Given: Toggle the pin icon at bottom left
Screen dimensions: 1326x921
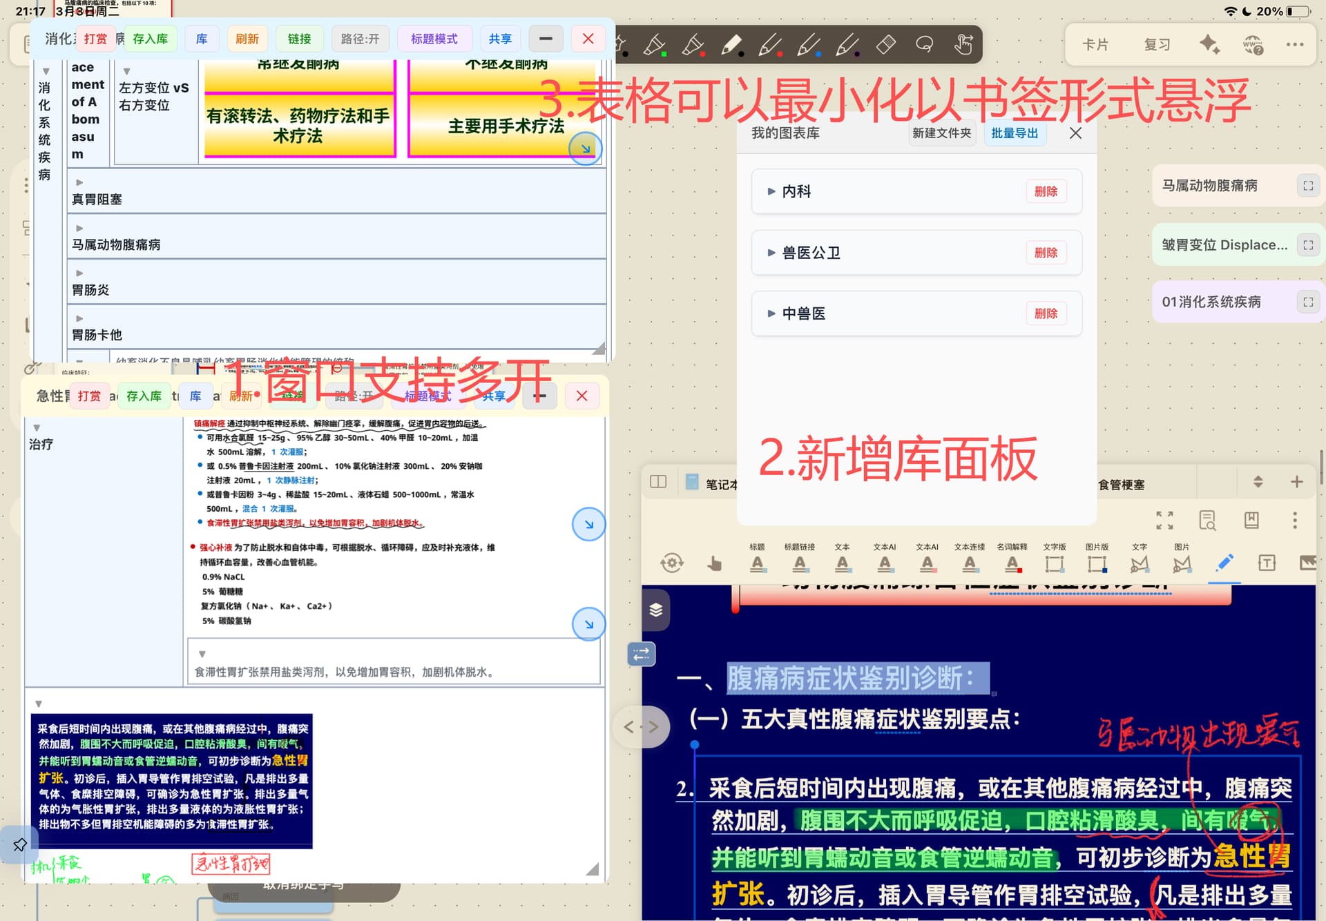Looking at the screenshot, I should click(x=19, y=844).
